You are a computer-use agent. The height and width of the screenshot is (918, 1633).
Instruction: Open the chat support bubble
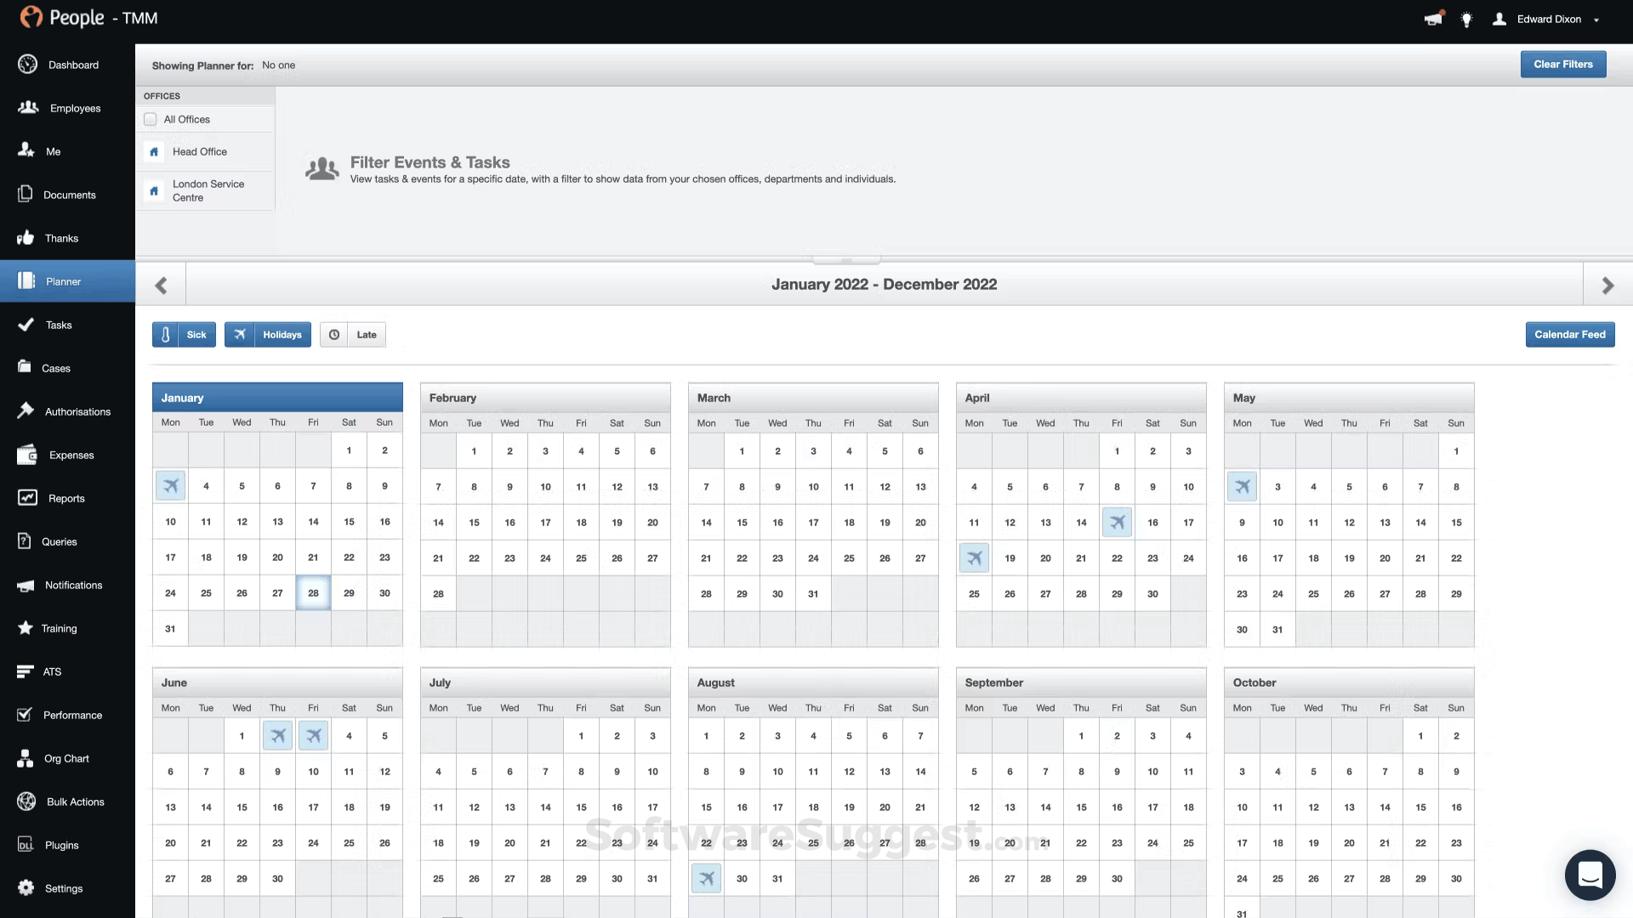coord(1590,875)
